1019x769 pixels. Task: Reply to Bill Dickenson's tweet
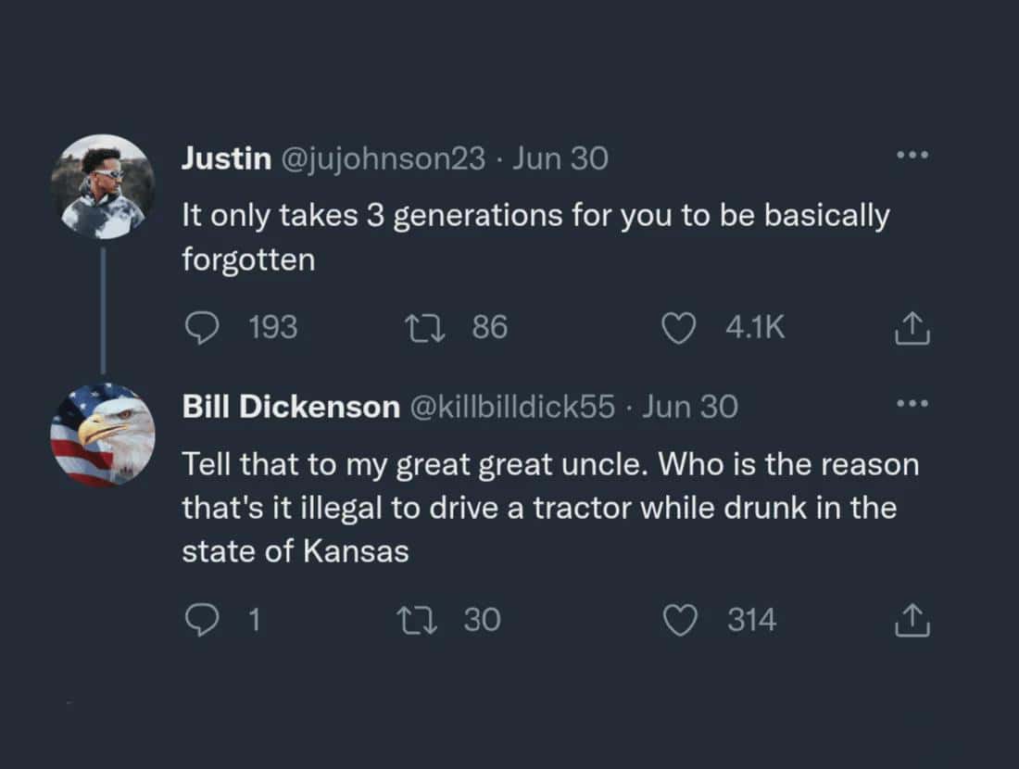click(x=204, y=620)
